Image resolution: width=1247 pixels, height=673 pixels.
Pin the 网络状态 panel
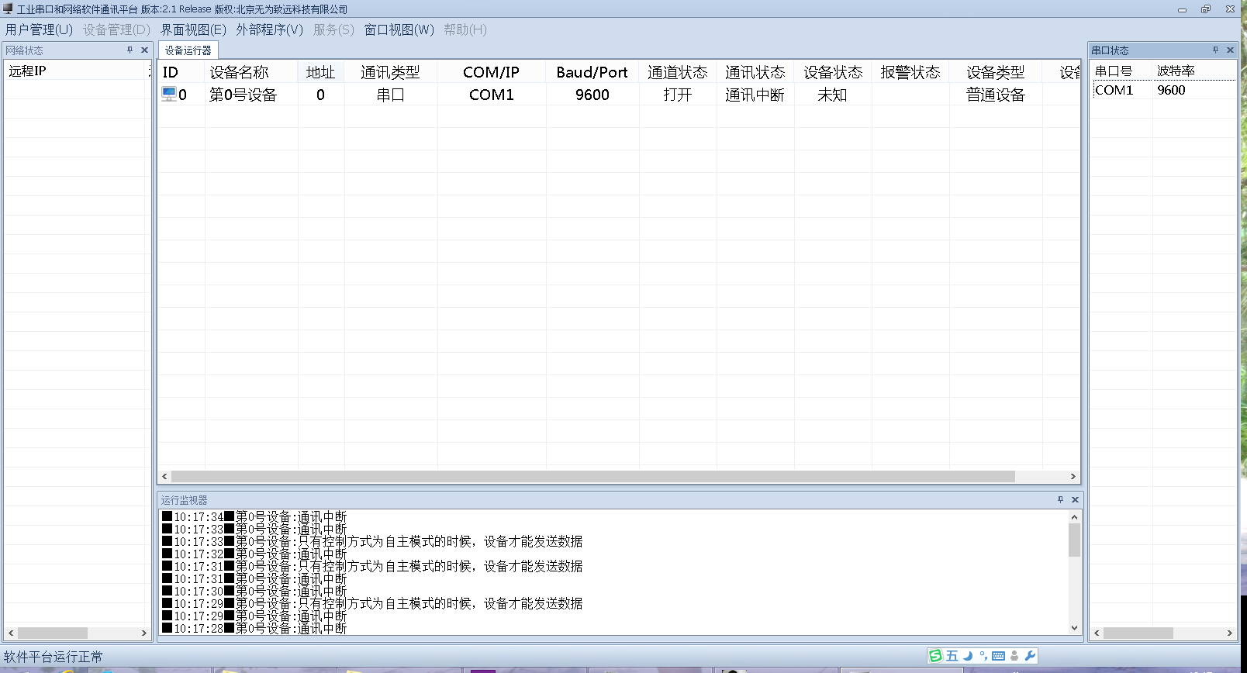130,50
